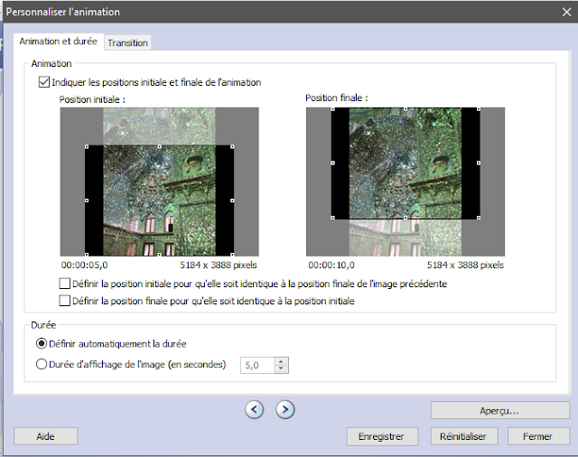The height and width of the screenshot is (457, 578).
Task: Click the 00:00:10,0 timestamp text
Action: click(x=331, y=265)
